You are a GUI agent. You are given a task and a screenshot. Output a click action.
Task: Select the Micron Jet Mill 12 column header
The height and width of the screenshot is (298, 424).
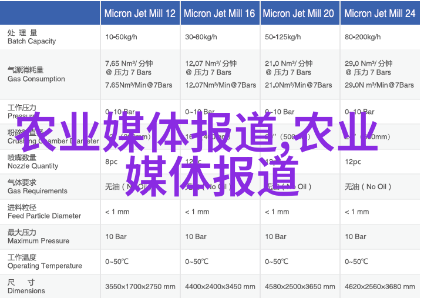pos(140,14)
